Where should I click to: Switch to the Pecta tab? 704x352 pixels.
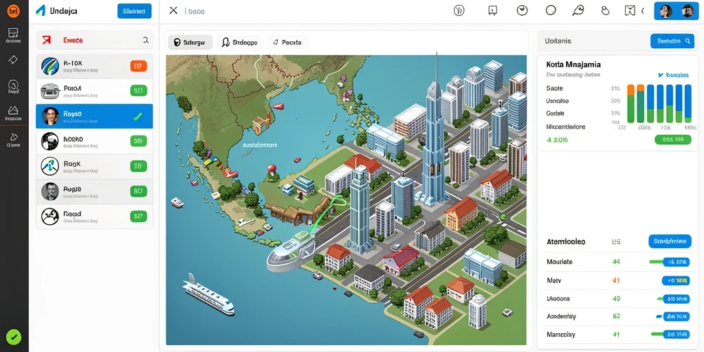[x=287, y=43]
